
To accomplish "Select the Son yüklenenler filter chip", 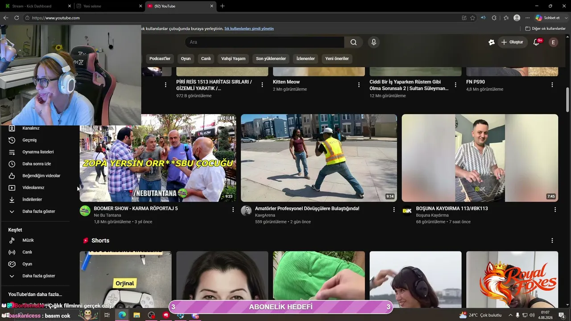I will click(271, 58).
